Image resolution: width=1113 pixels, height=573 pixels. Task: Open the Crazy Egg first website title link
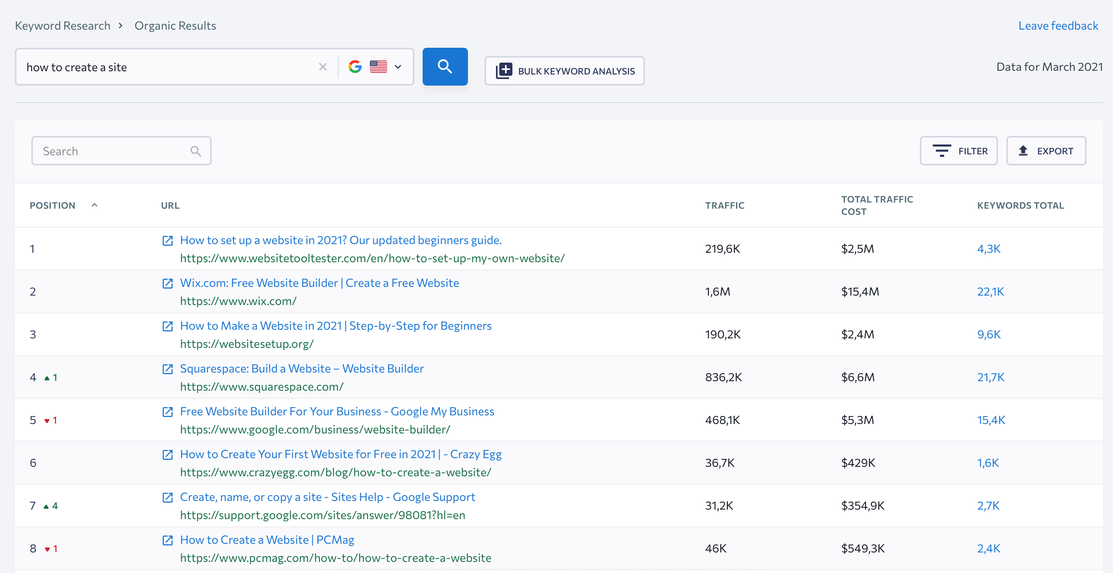point(341,454)
